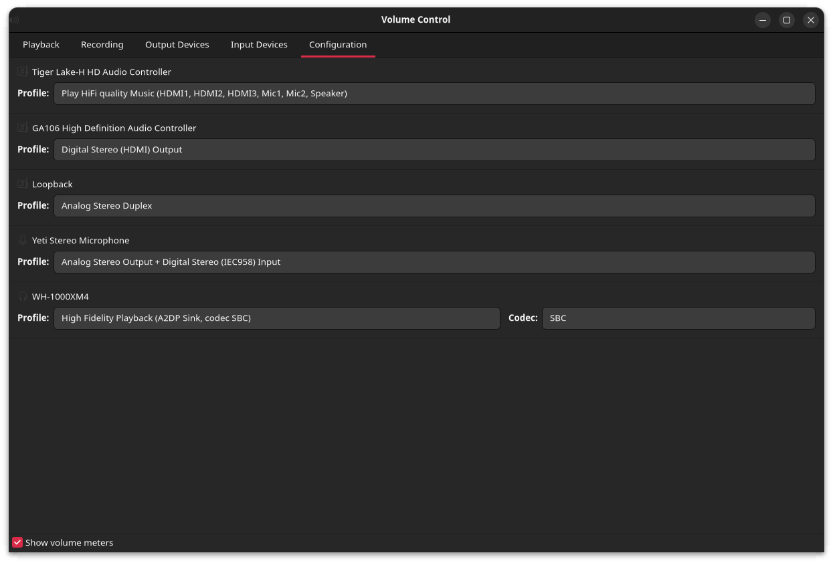The image size is (833, 563).
Task: Select the Configuration tab
Action: [338, 45]
